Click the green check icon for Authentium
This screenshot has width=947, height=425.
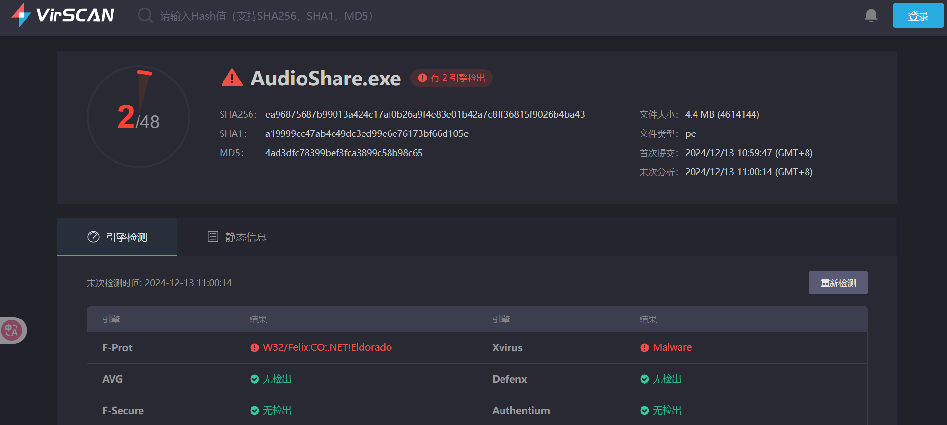[644, 410]
